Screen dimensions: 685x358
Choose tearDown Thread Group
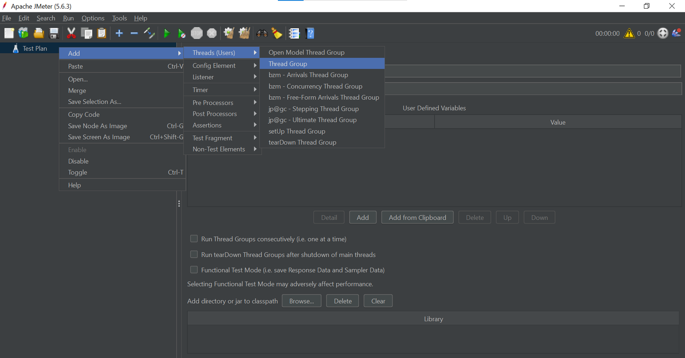[x=322, y=142]
